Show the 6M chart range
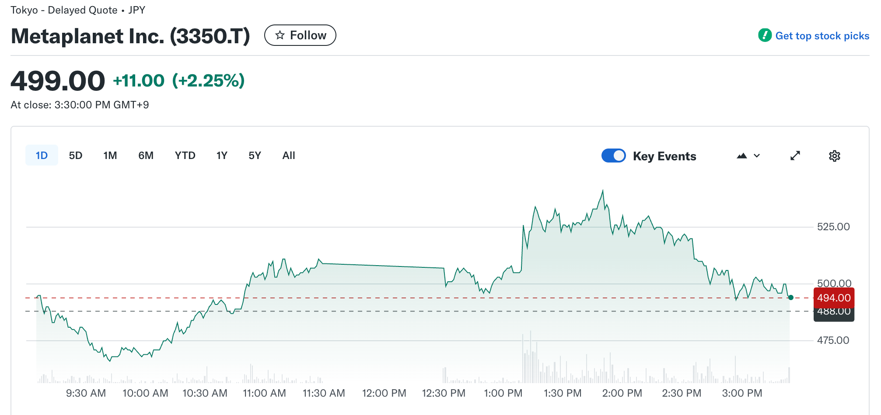Image resolution: width=881 pixels, height=415 pixels. point(146,156)
